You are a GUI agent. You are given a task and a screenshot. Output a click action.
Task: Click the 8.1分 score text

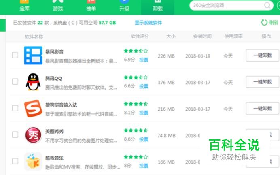point(129,113)
